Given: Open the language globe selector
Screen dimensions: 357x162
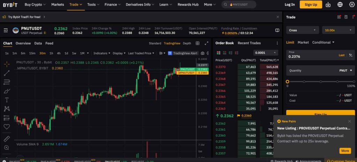Looking at the screenshot, I should 340,5.
